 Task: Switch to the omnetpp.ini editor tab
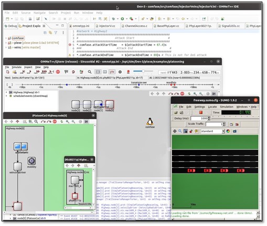[x=81, y=26]
